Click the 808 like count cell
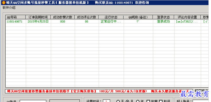The width and height of the screenshot is (211, 102). click(63, 22)
